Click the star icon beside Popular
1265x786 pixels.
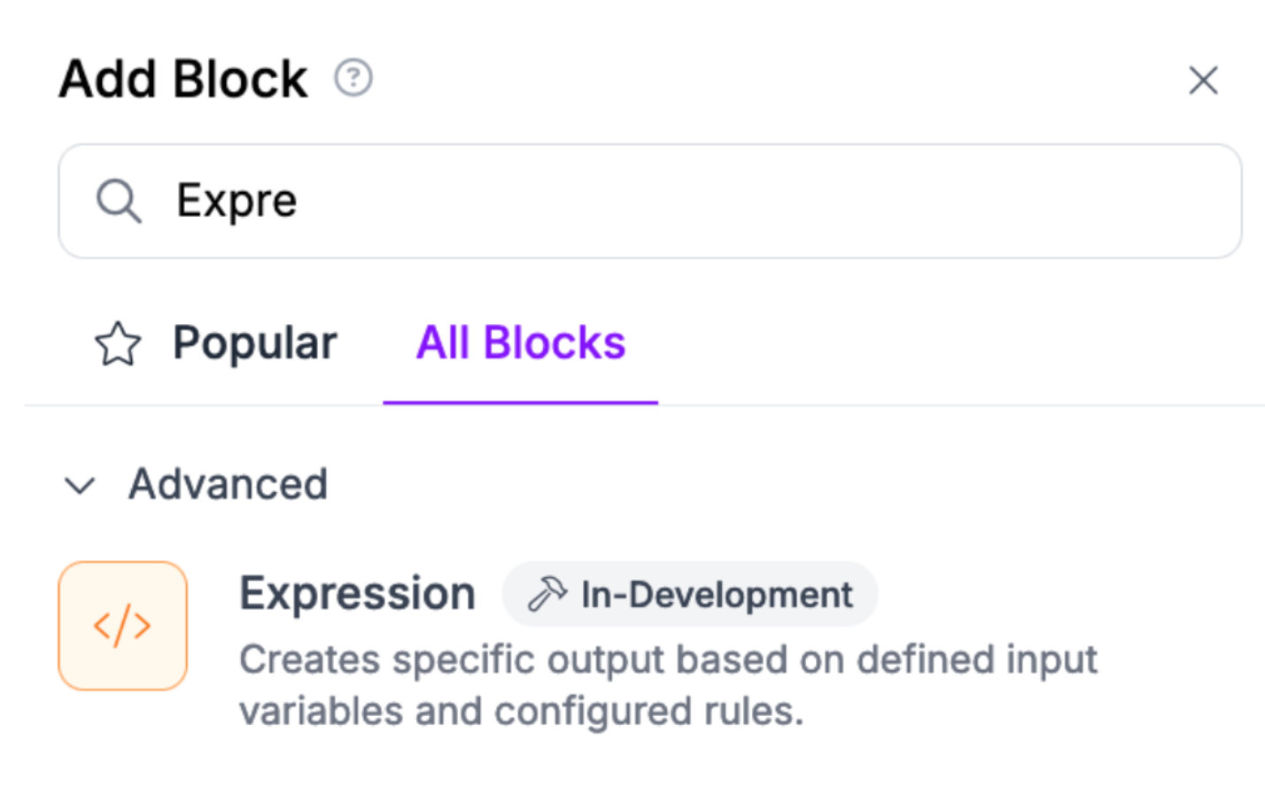(x=118, y=344)
